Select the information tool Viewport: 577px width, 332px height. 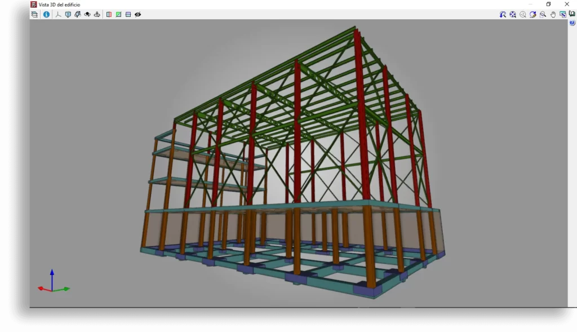point(46,14)
